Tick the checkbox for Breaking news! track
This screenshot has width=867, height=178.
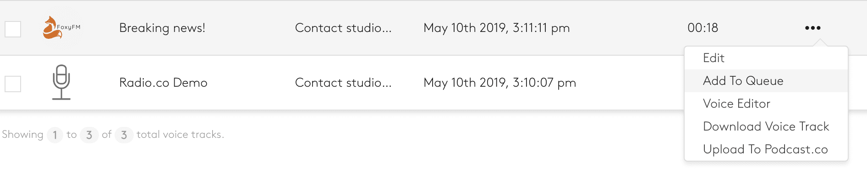(13, 29)
